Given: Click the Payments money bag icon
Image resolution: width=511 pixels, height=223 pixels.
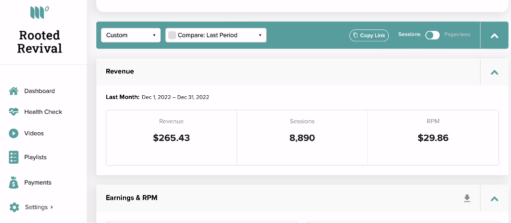Looking at the screenshot, I should pyautogui.click(x=13, y=183).
